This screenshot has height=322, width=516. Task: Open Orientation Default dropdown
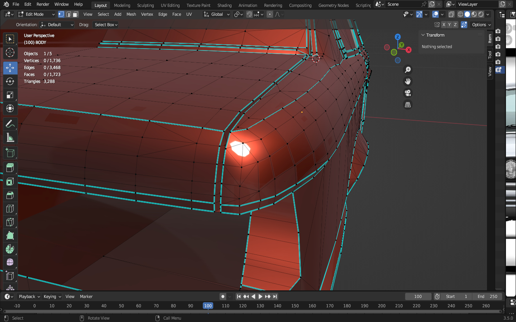click(x=57, y=25)
